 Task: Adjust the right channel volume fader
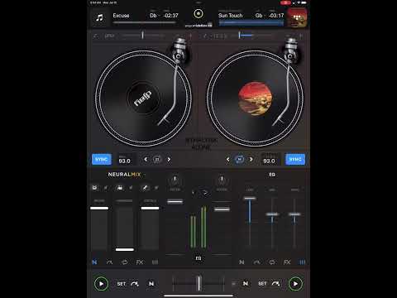pos(222,209)
